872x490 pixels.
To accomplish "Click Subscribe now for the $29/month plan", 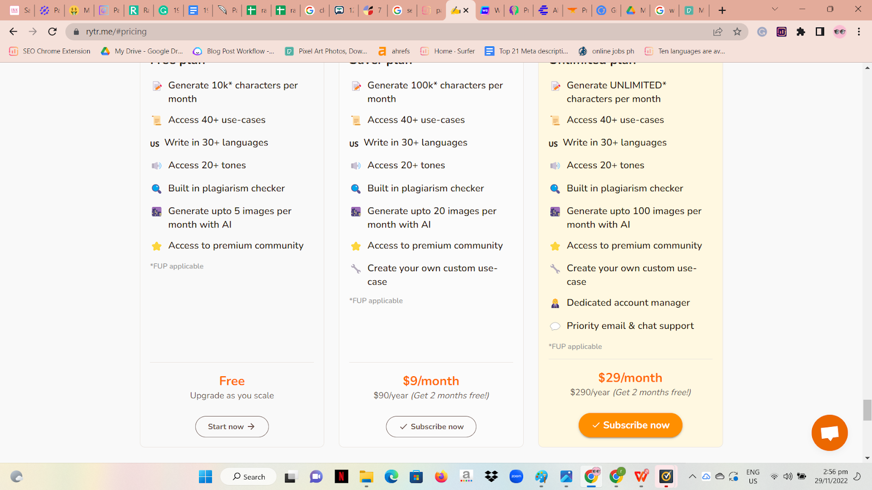I will pyautogui.click(x=631, y=425).
